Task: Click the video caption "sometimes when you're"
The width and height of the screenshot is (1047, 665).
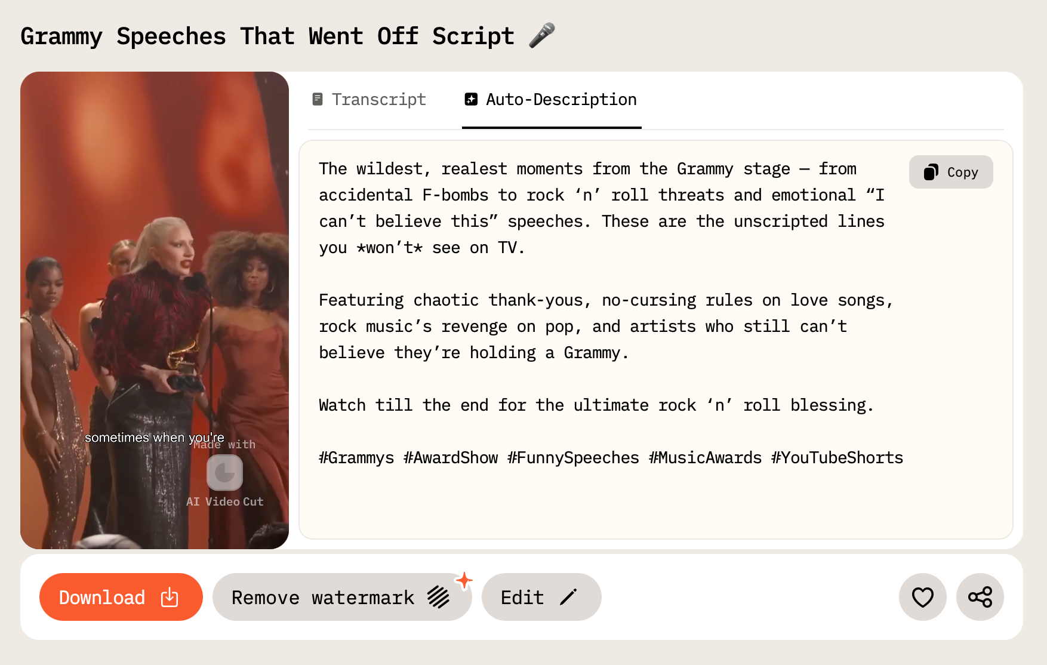Action: (x=154, y=438)
